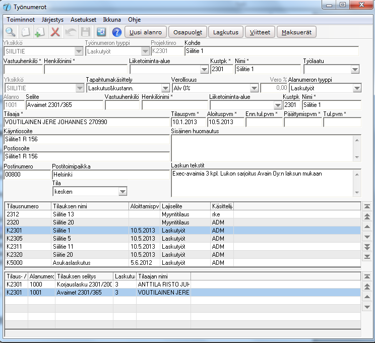This screenshot has width=375, height=343.
Task: Select order row K2311 Siilitie 11
Action: point(183,247)
